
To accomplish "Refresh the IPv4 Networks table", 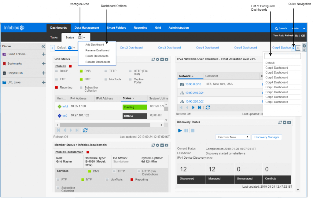I will pyautogui.click(x=208, y=108).
